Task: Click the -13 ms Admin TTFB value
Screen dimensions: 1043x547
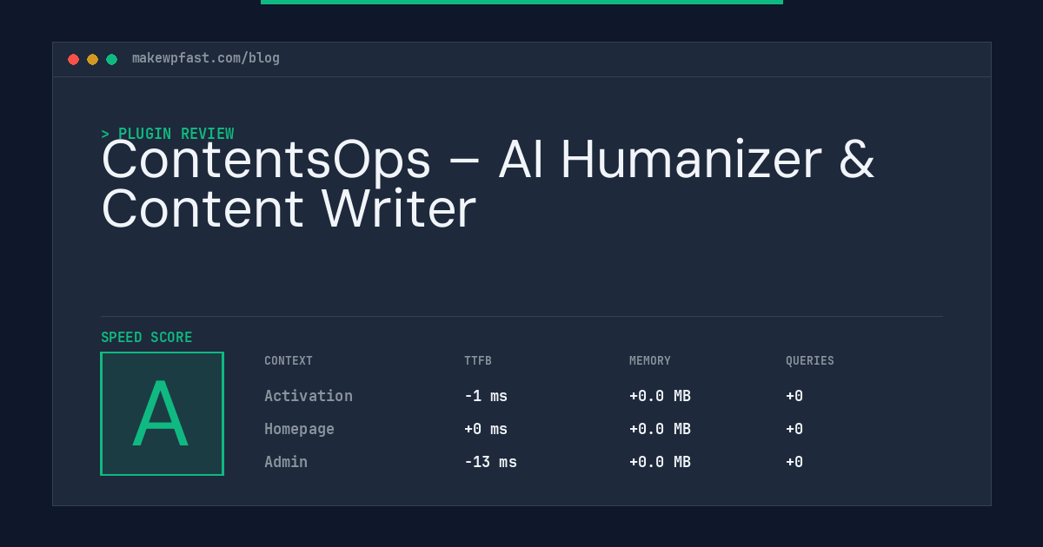Action: [490, 462]
